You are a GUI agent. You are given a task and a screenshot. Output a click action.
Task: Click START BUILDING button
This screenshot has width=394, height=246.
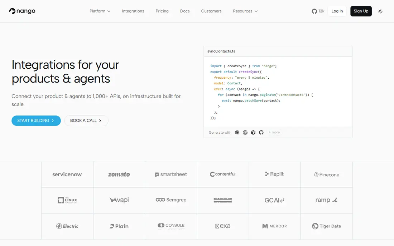pos(36,120)
